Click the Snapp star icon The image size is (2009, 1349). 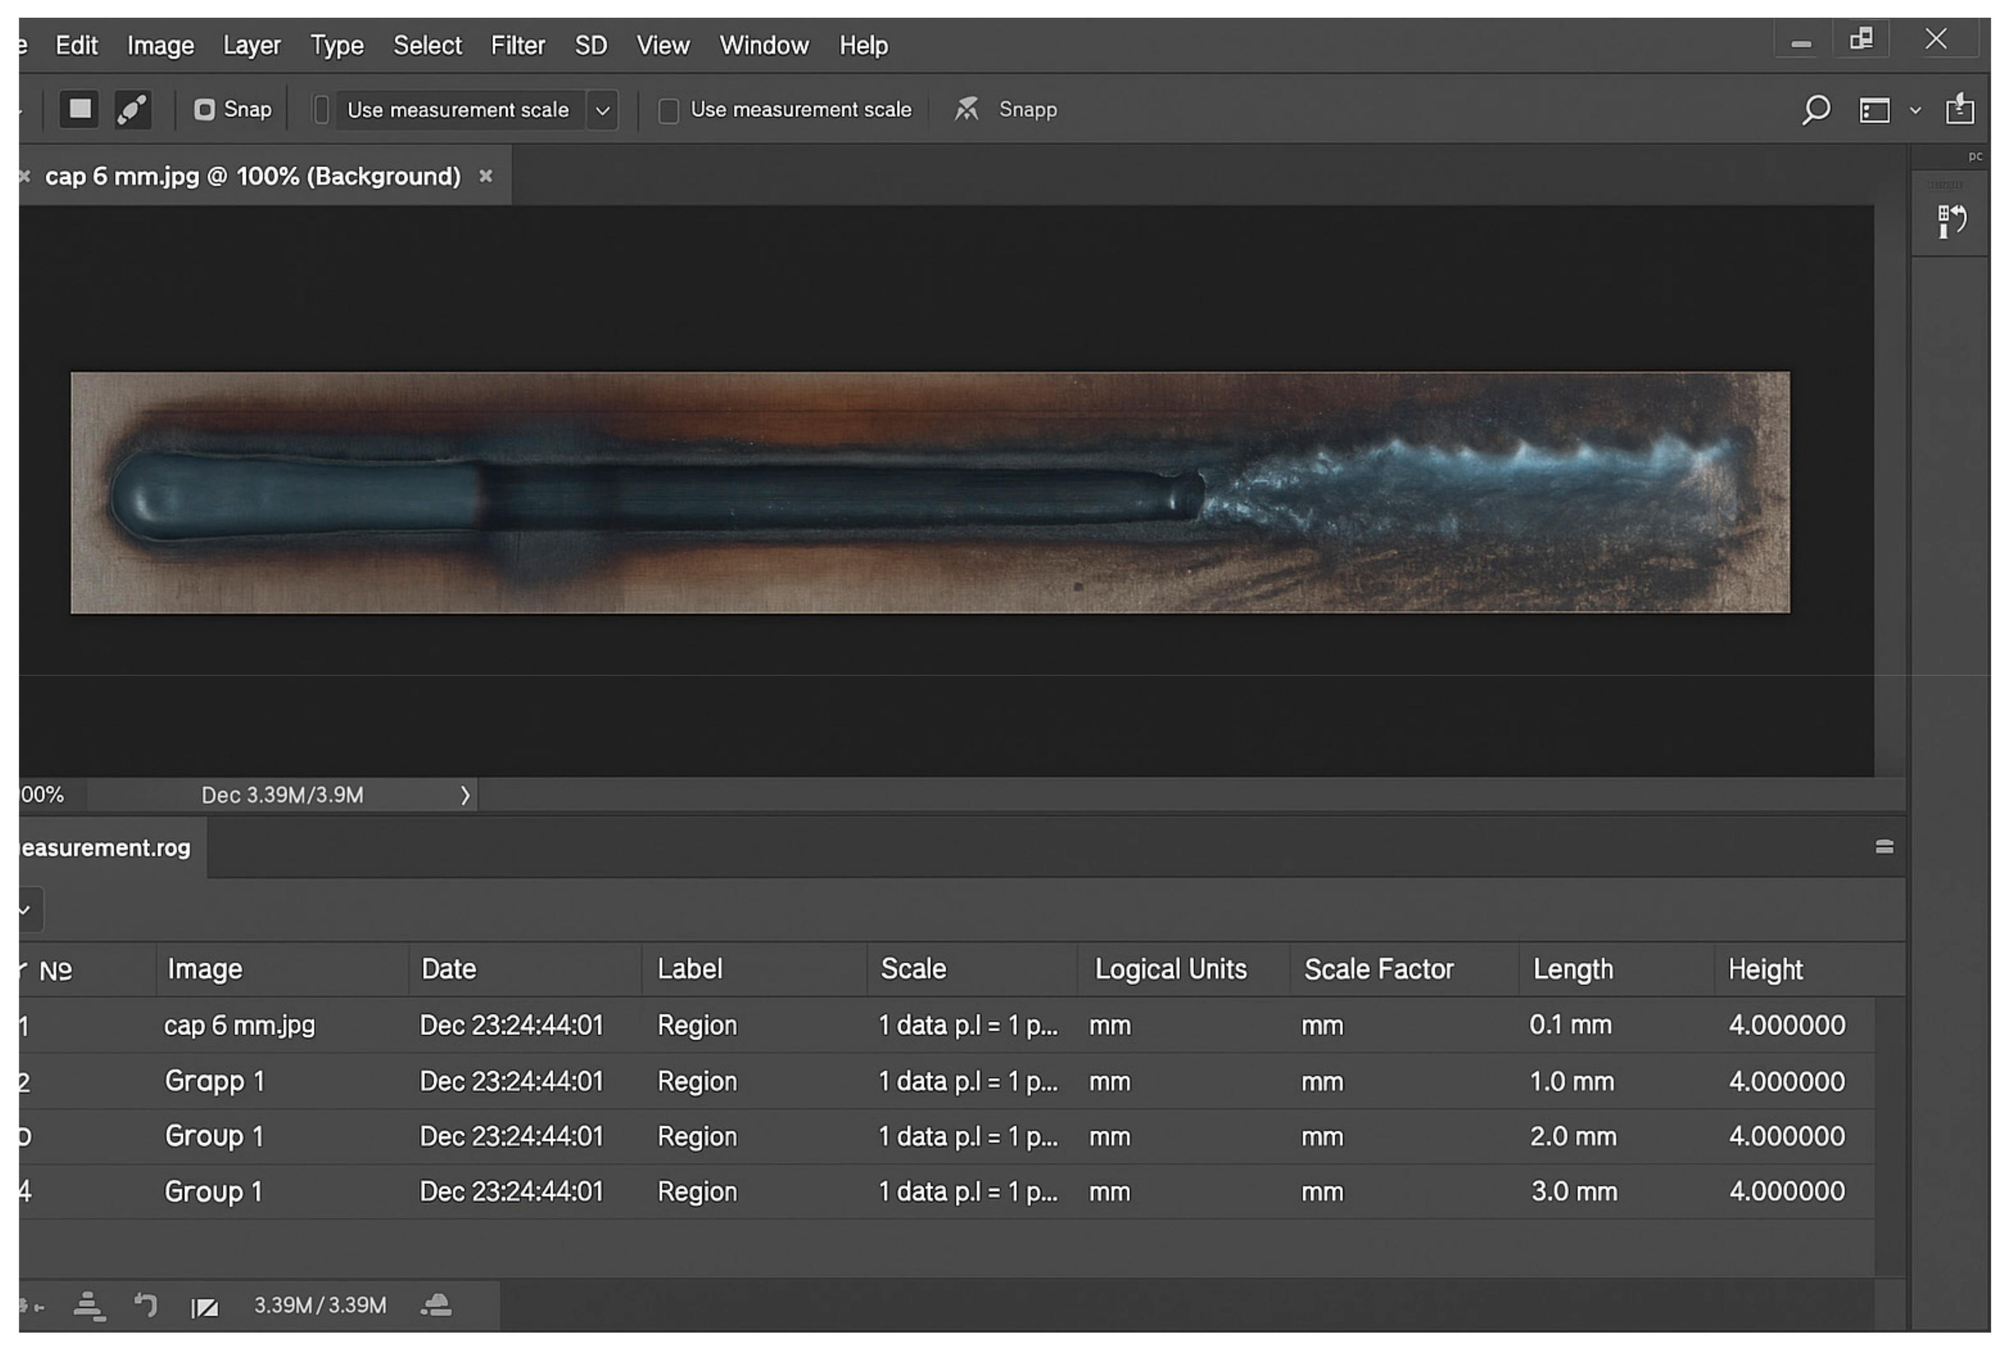967,109
